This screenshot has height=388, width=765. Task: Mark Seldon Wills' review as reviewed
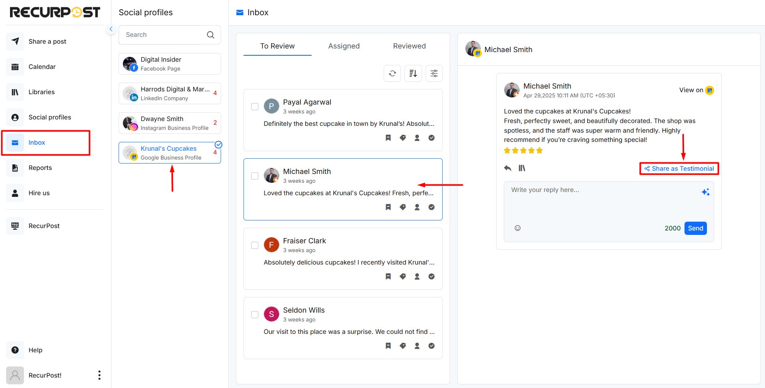click(x=431, y=346)
